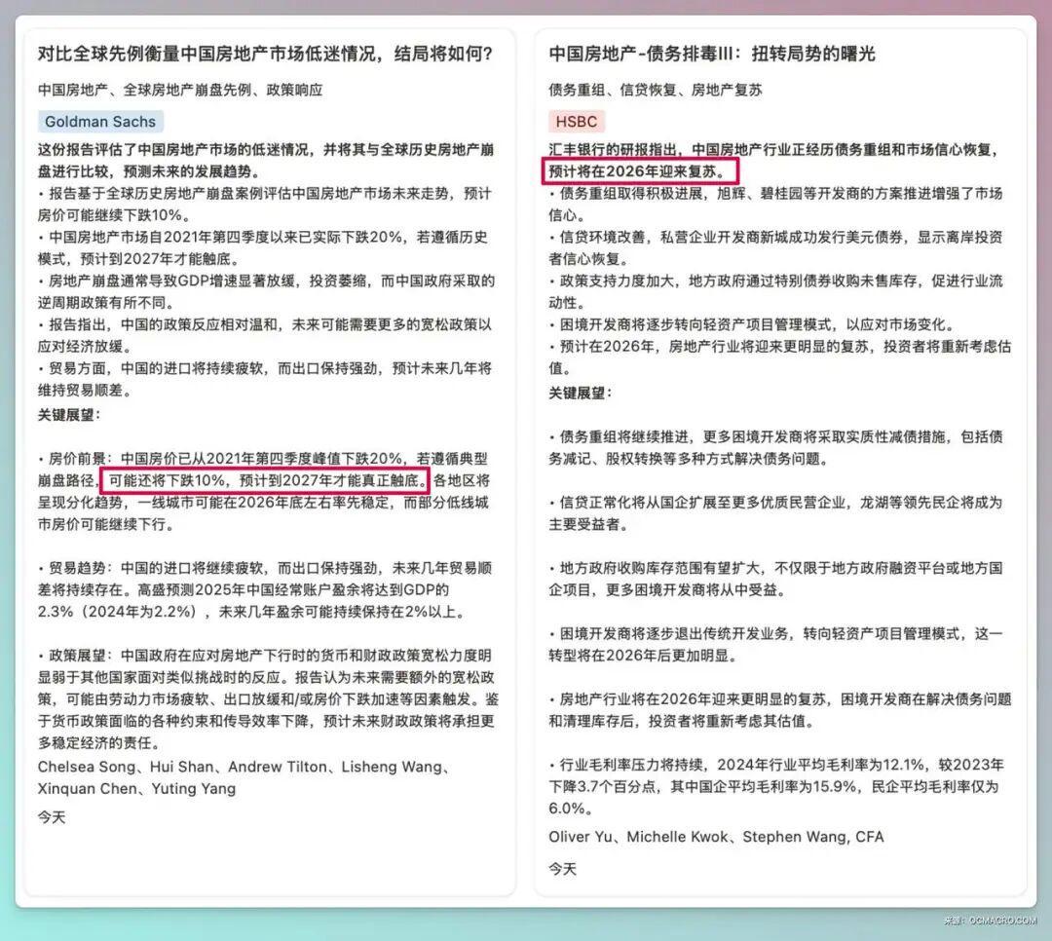This screenshot has width=1052, height=941.
Task: Click paragraph about 债务减记、股权转换
Action: coord(775,448)
